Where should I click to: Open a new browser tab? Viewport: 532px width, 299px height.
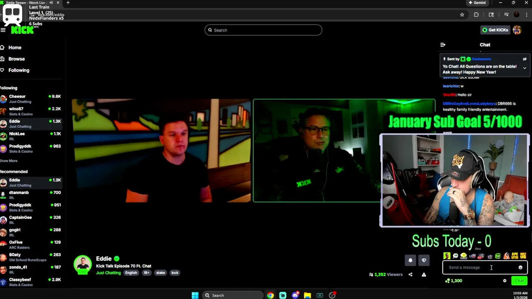[x=68, y=2]
